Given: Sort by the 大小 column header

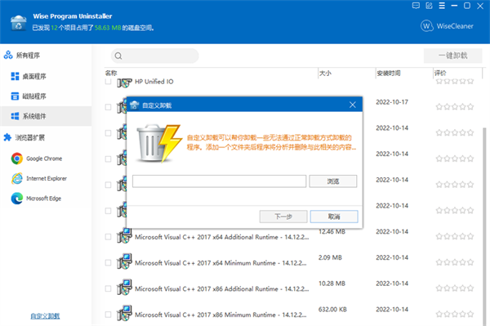Looking at the screenshot, I should click(325, 74).
